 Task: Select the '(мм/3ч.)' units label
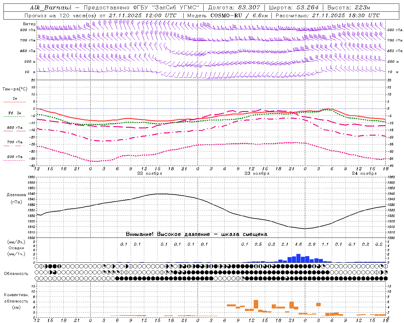[16, 242]
